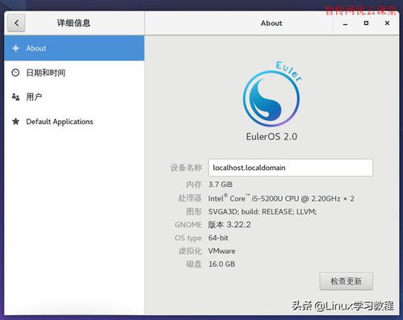Minimize the About window
The width and height of the screenshot is (403, 320).
tap(346, 23)
